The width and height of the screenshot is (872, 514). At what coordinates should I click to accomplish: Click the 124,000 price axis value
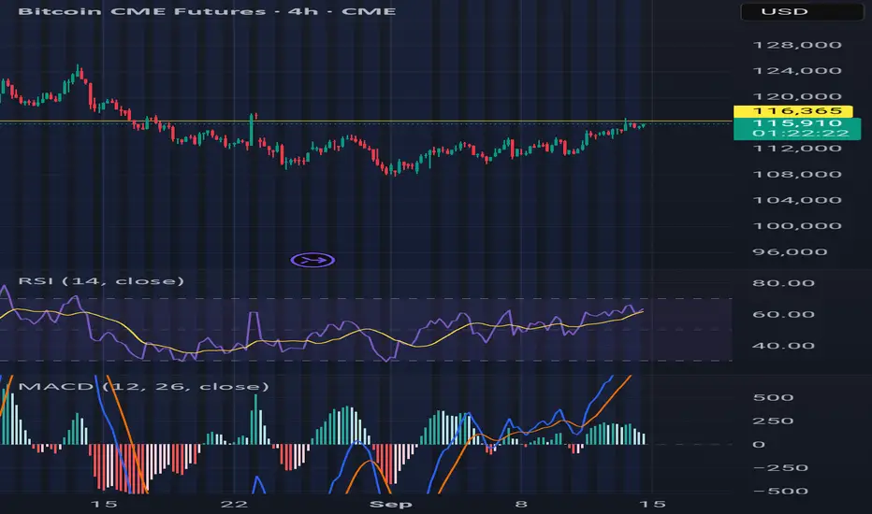click(796, 71)
